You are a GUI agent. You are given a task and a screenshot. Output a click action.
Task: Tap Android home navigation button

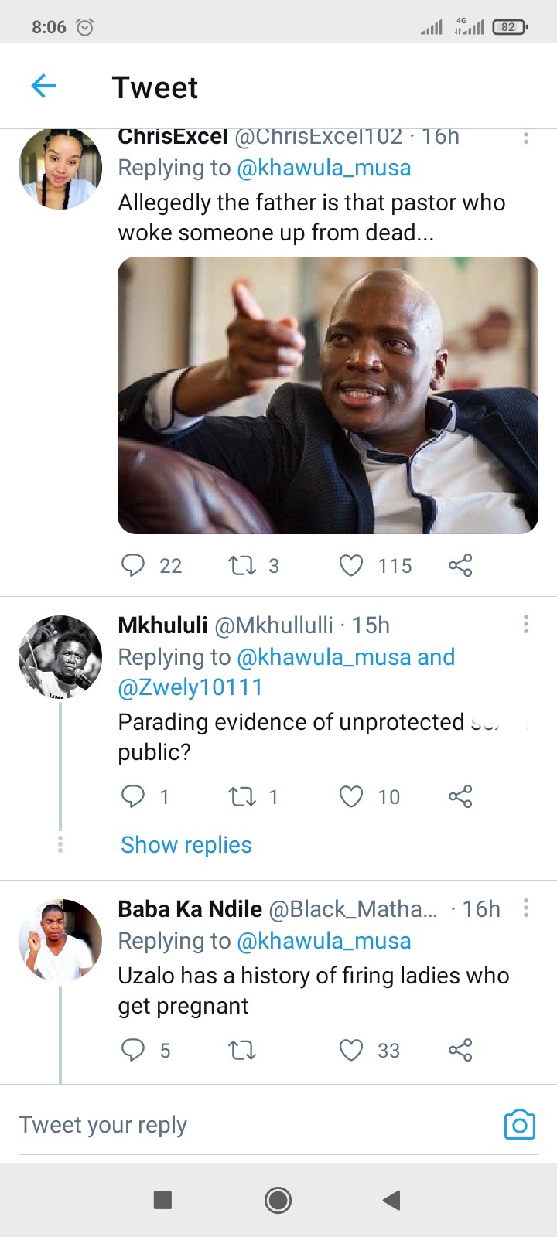click(278, 1200)
